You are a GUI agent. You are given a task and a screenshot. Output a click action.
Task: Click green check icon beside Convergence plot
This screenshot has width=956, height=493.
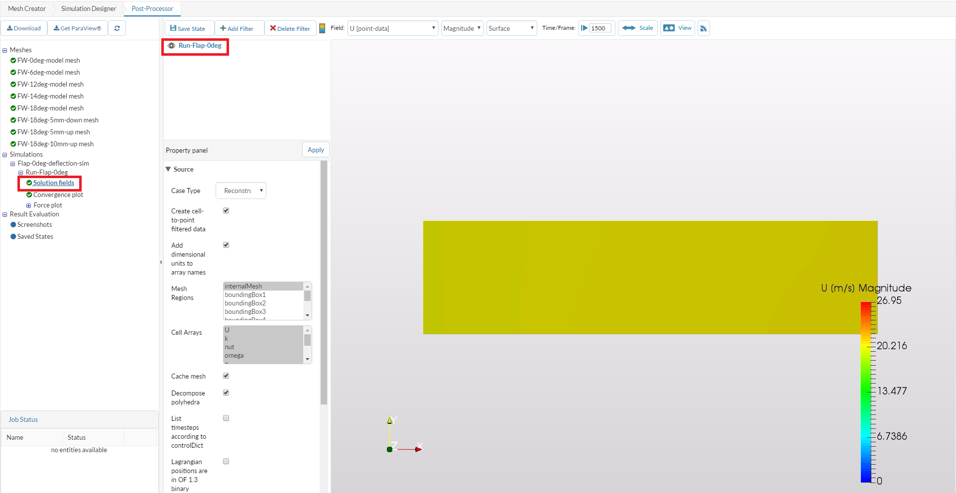pos(29,195)
